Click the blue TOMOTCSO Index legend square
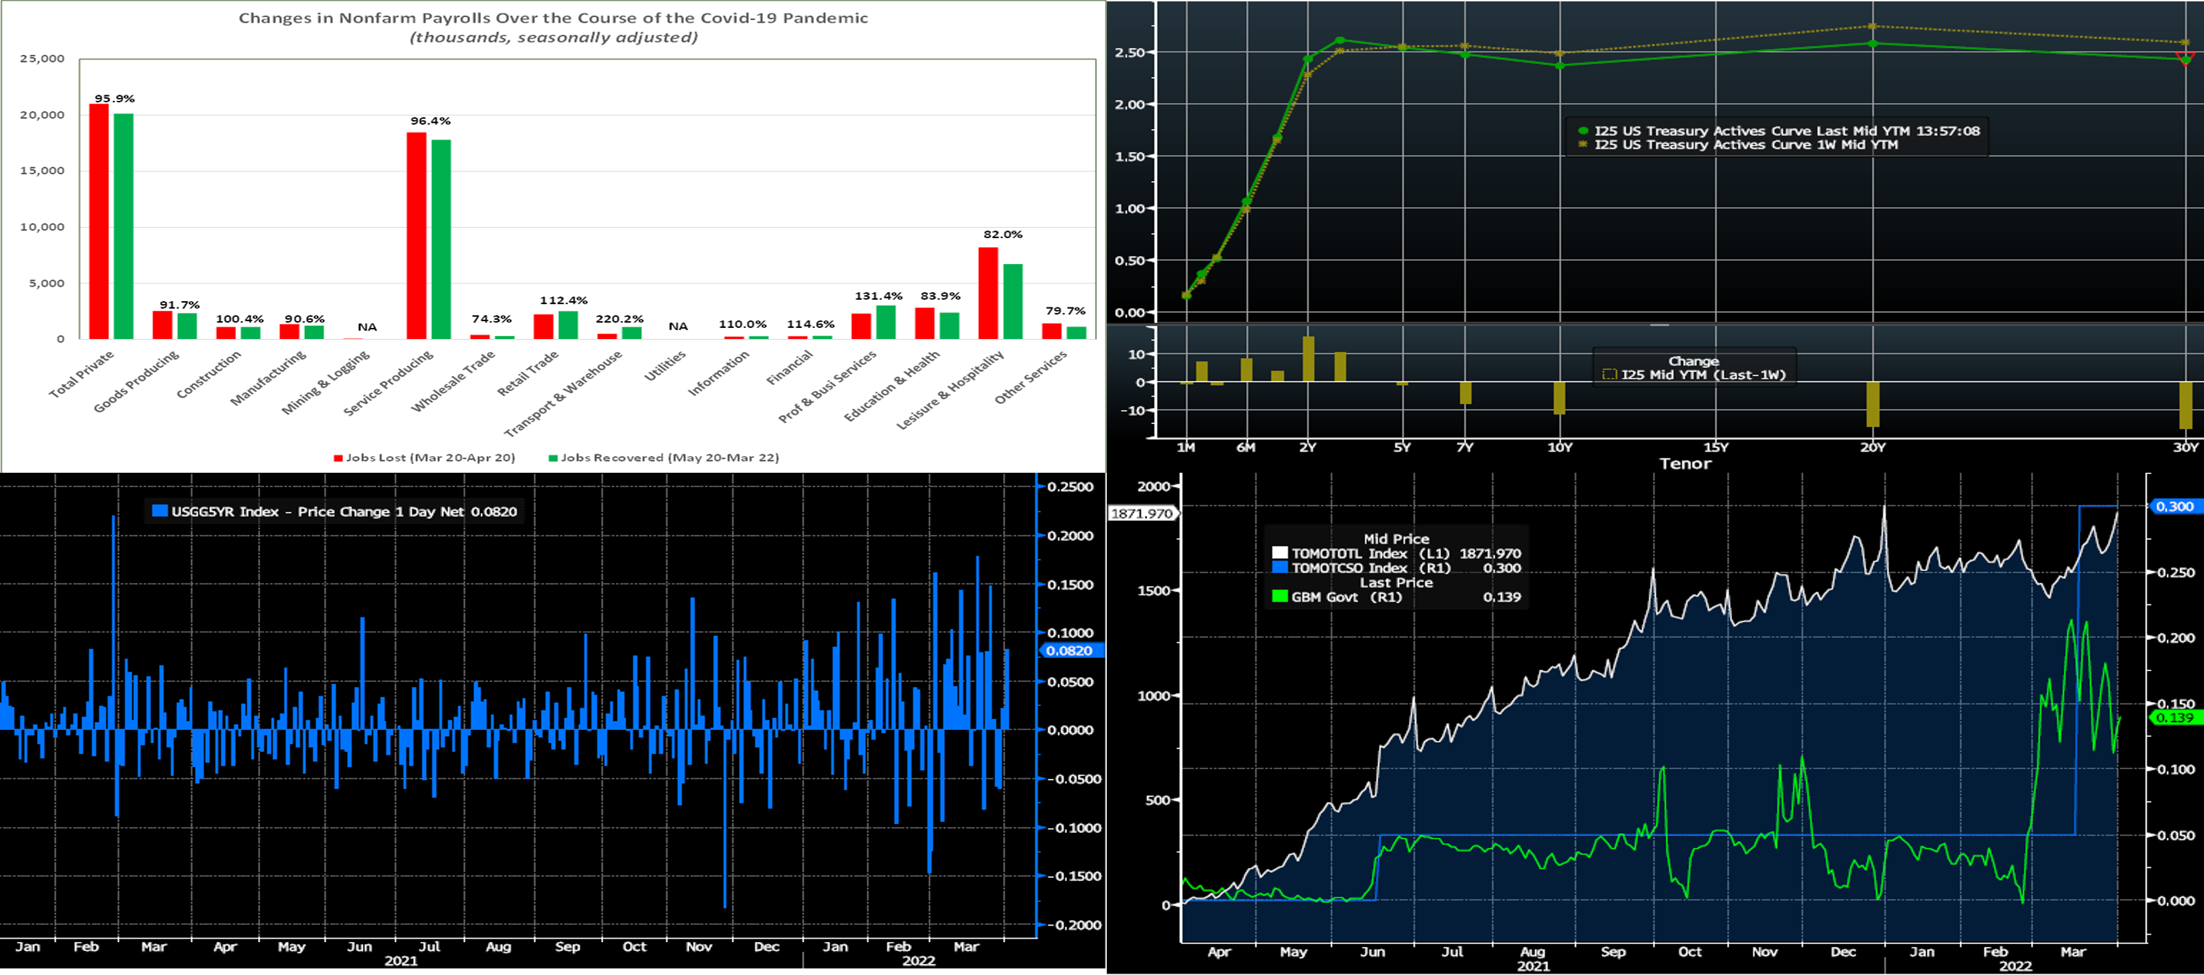 click(x=1279, y=568)
